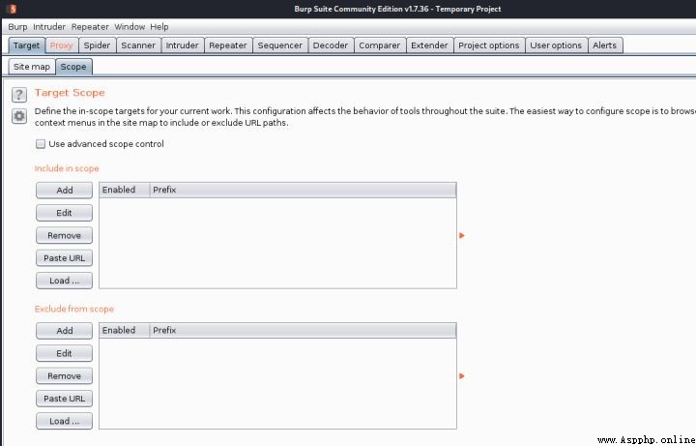Screen dimensions: 696x446
Task: Click Paste URL under Exclude from scope
Action: pos(65,399)
